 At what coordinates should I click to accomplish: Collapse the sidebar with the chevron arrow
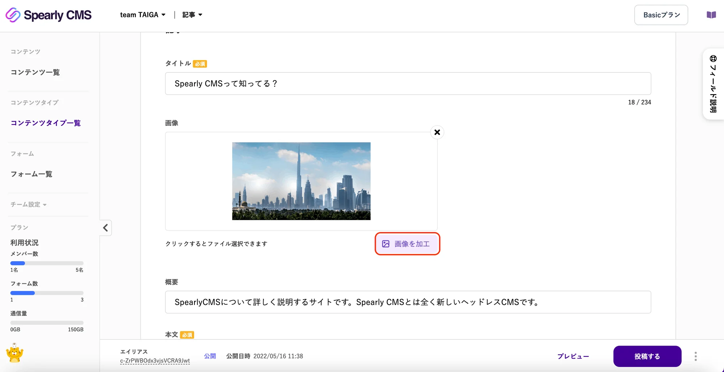tap(105, 228)
